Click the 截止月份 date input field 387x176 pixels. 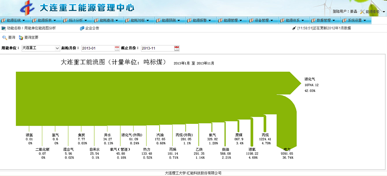click(157, 48)
